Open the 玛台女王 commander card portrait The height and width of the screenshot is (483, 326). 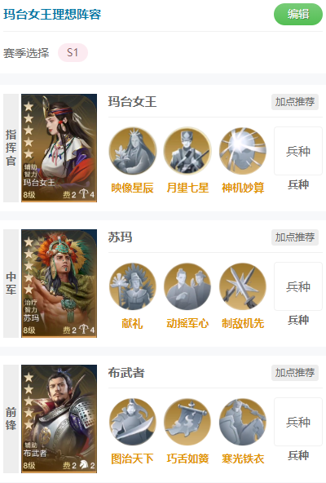point(59,148)
